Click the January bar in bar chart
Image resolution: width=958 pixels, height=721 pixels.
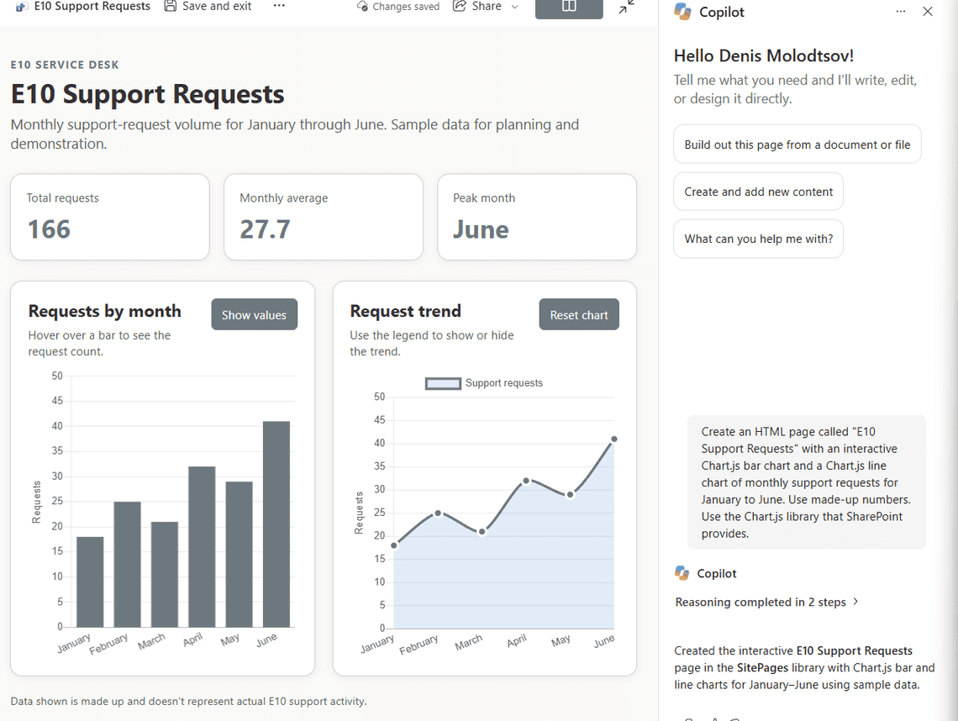[x=91, y=582]
